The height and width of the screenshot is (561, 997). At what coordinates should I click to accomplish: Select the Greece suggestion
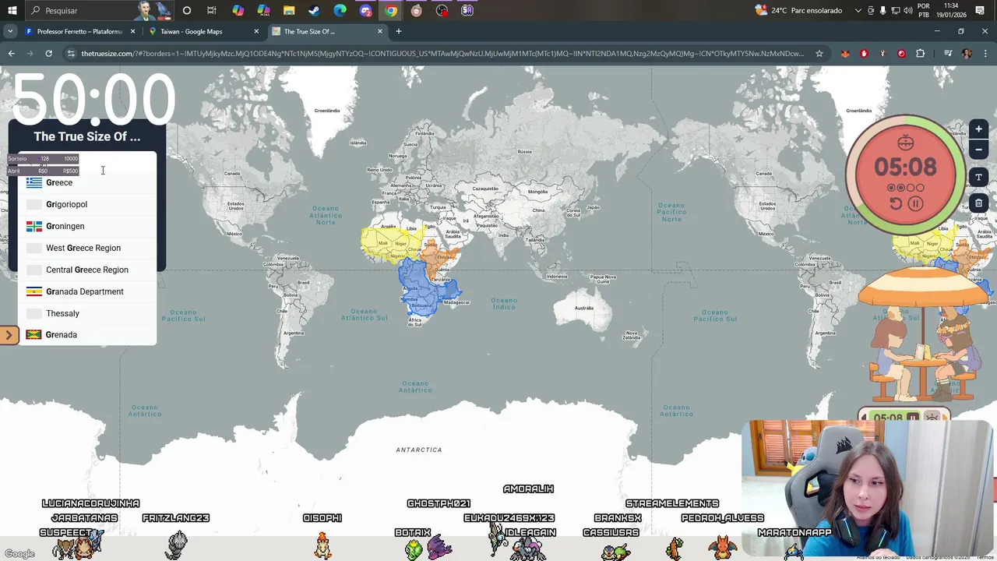click(x=87, y=182)
